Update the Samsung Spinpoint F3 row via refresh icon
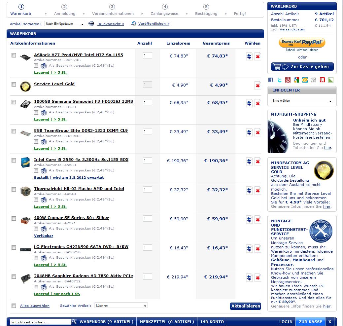Viewport: 343px width, 326px height. coord(249,103)
